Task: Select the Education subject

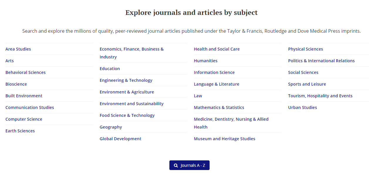Action: (110, 69)
